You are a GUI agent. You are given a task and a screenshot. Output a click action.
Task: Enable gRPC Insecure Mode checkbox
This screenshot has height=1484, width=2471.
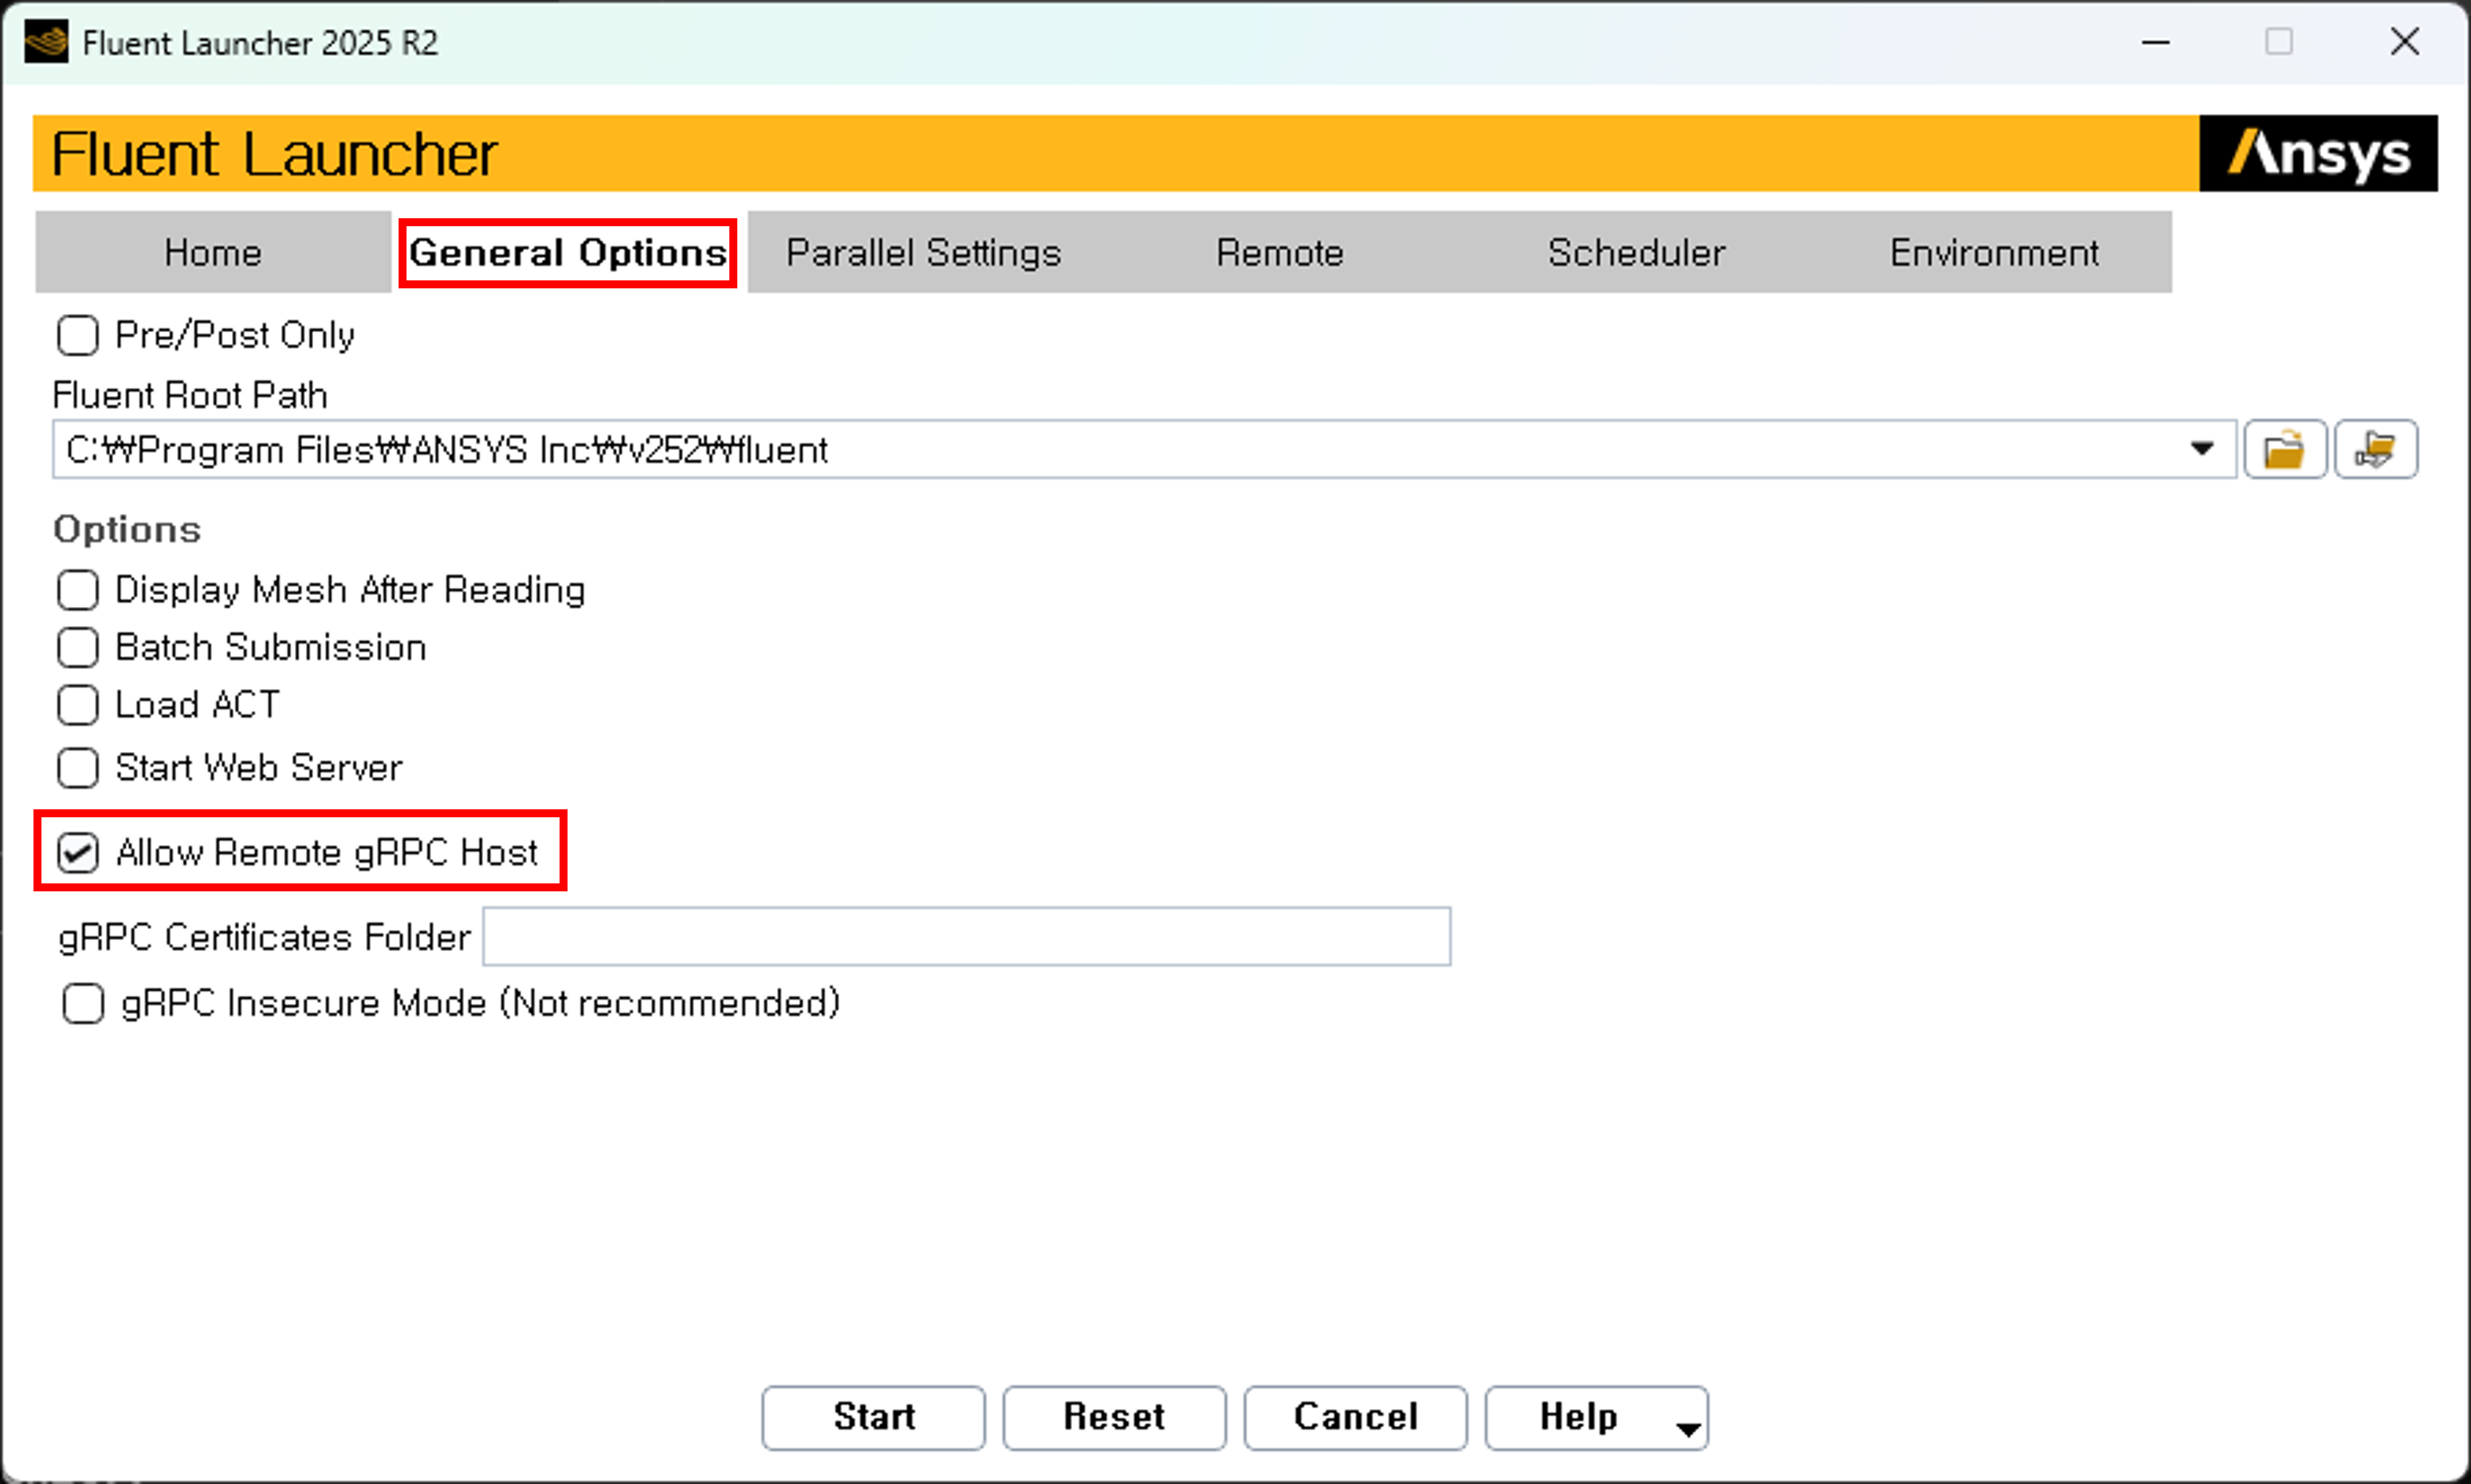[x=83, y=1003]
